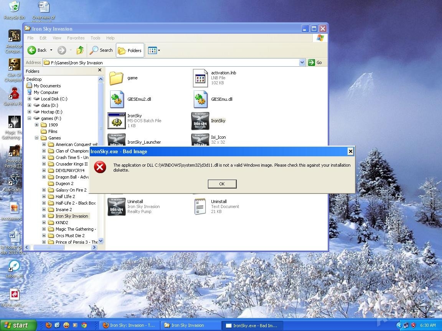
Task: Open the Views dropdown button
Action: (154, 50)
